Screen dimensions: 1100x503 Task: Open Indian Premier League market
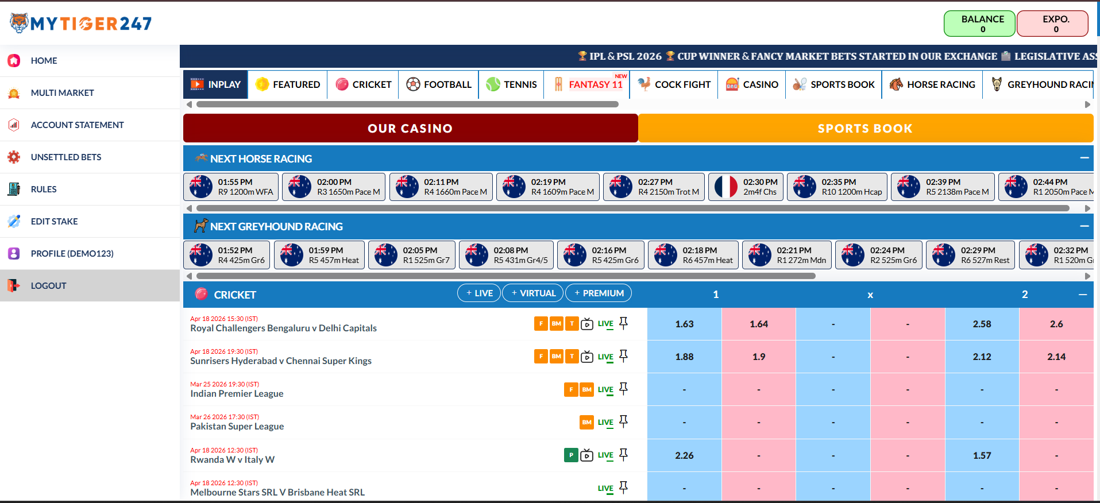tap(237, 393)
